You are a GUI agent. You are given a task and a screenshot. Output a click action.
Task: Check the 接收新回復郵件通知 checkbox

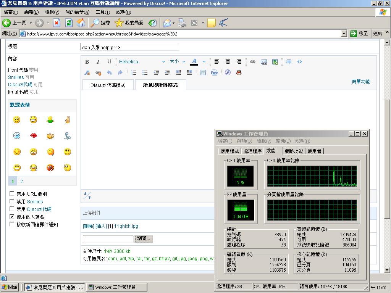(x=12, y=224)
